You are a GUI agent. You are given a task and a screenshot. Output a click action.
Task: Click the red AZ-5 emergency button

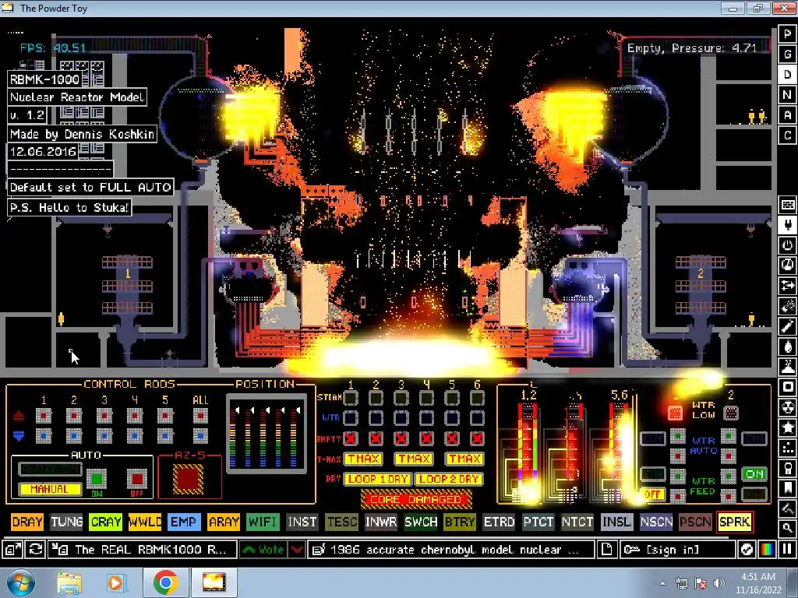189,479
